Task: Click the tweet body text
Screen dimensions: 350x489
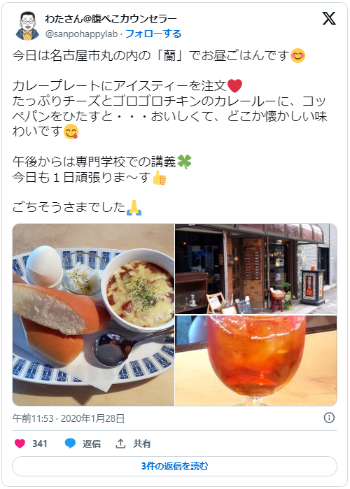Action: click(170, 131)
